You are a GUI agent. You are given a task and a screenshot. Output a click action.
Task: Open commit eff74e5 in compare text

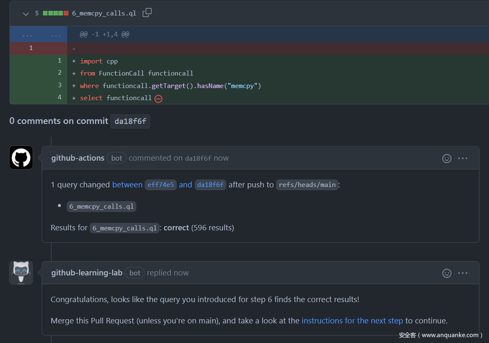[x=161, y=185]
